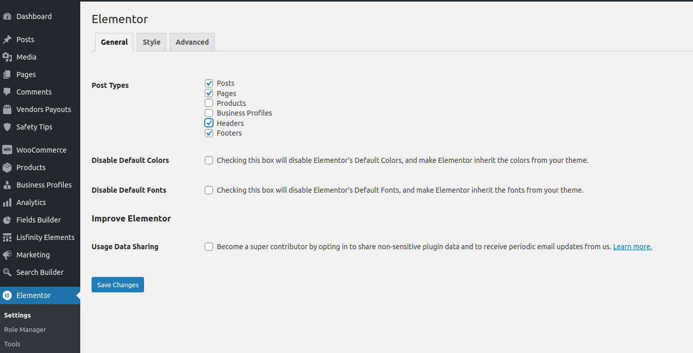Click the Save Changes button
Screen dimensions: 693x353
[x=118, y=285]
